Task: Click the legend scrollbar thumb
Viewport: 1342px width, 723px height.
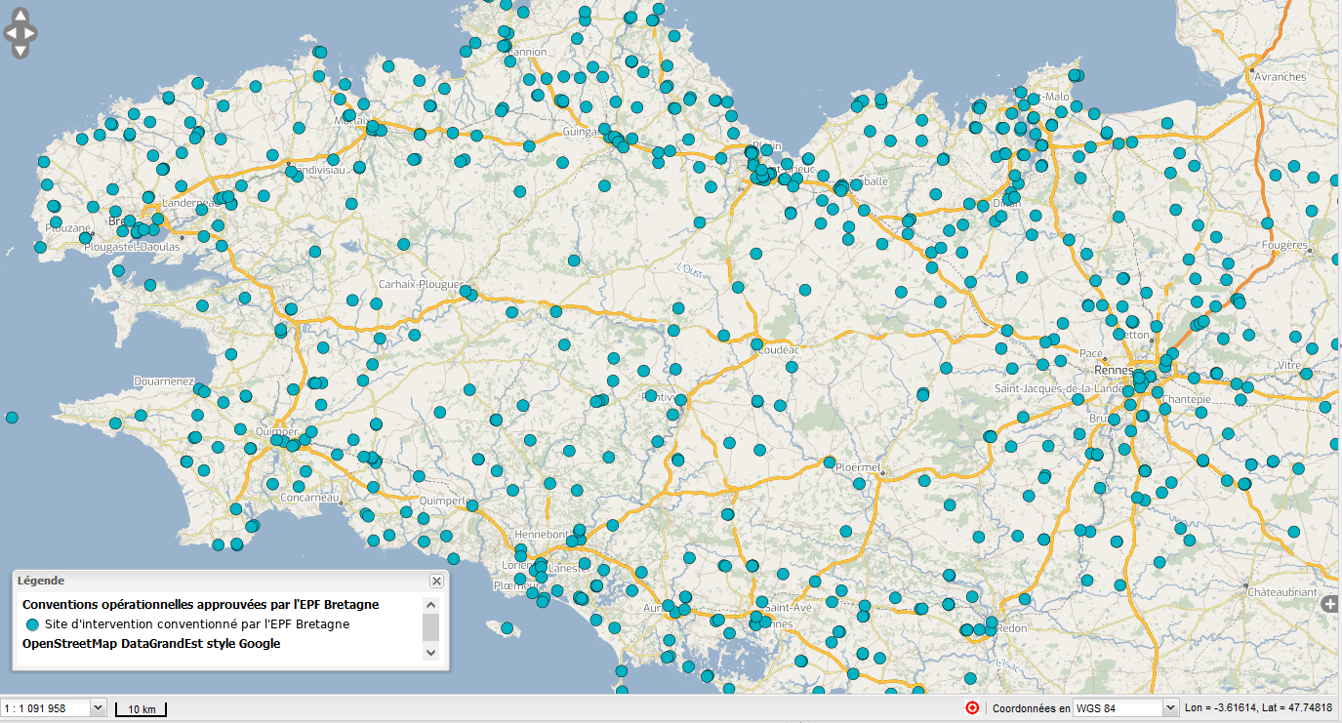Action: coord(430,627)
